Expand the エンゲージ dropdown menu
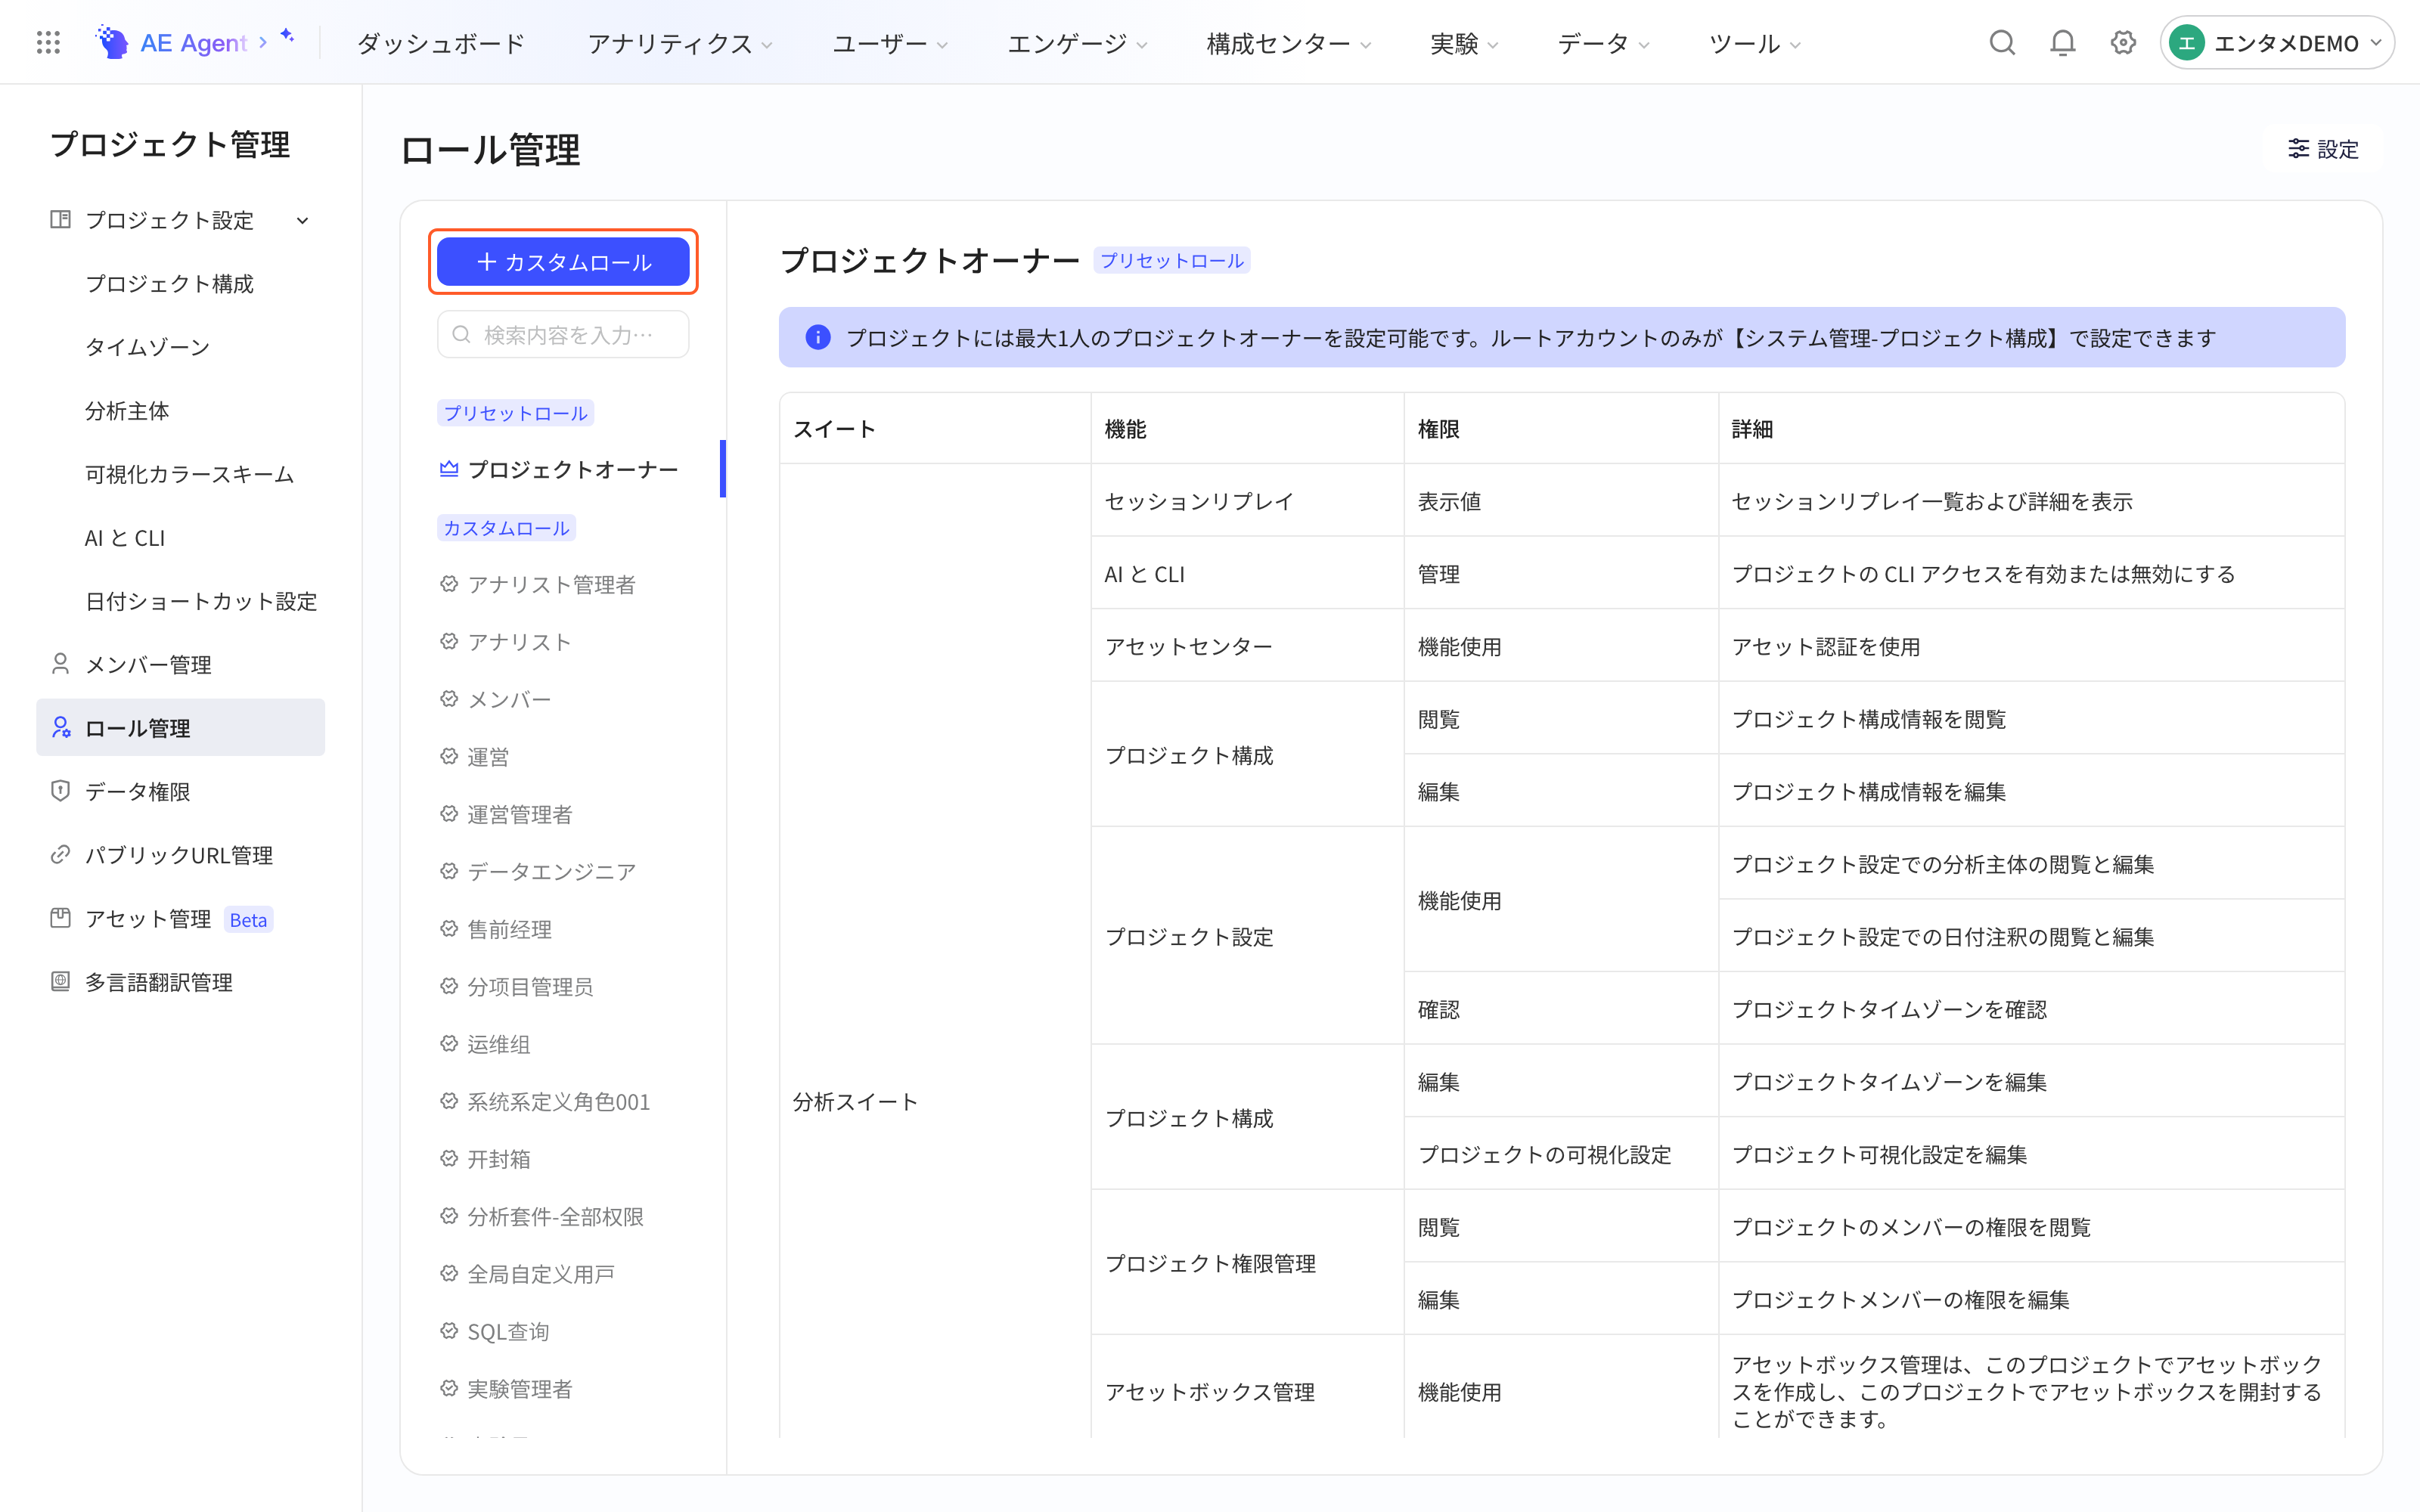Viewport: 2420px width, 1512px height. click(1077, 43)
